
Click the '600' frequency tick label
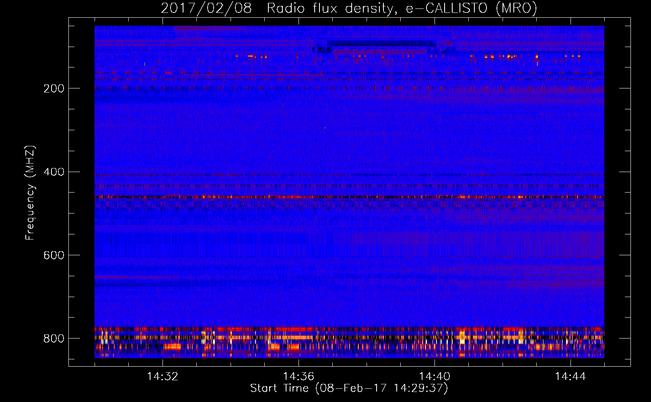(54, 255)
